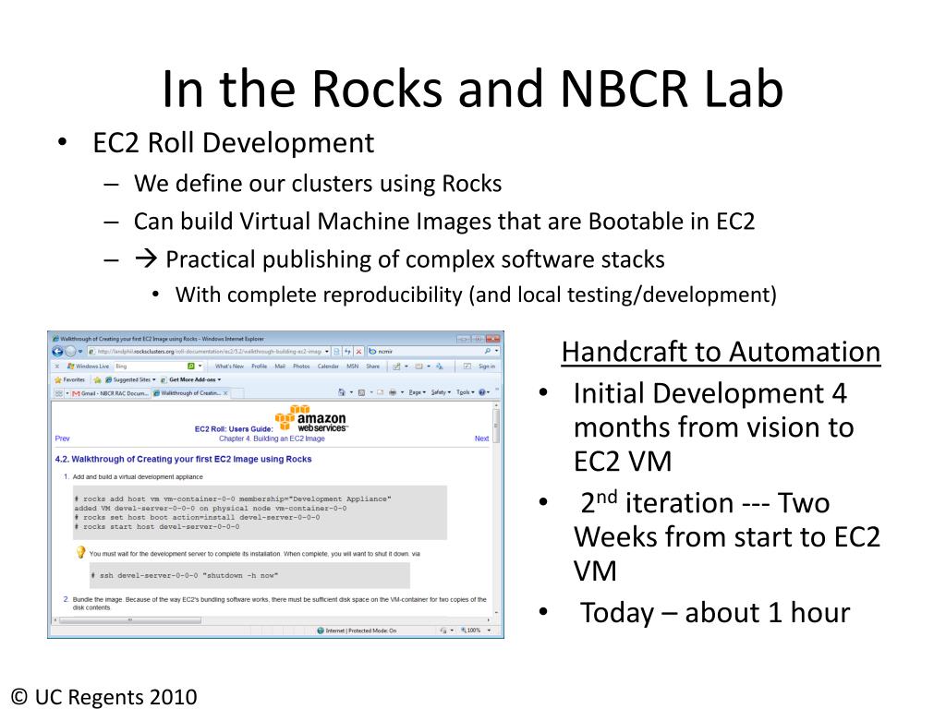946x709 pixels.
Task: Click the horizontal scrollbar thumb at page bottom
Action: pos(129,619)
